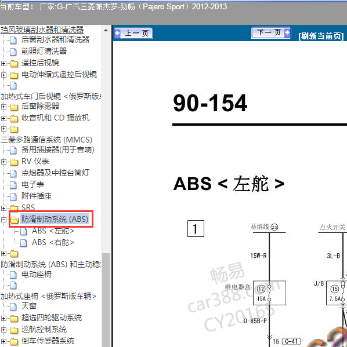
Task: Open 点烟器及中控台筒灯 page
Action: click(x=56, y=173)
